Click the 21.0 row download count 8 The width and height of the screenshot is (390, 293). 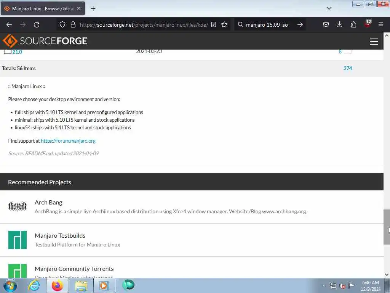coord(340,52)
